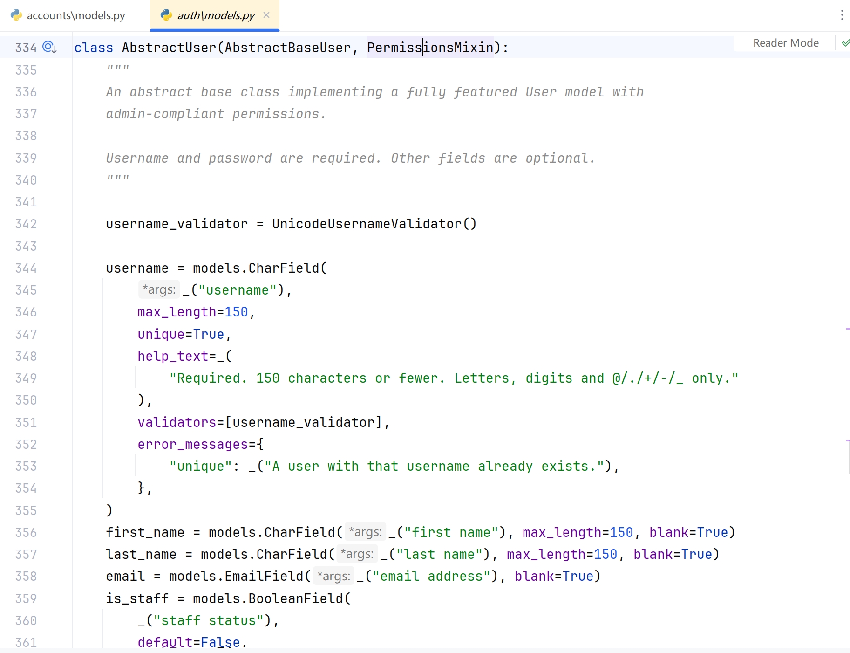
Task: Click last_name variable on line 357
Action: (141, 554)
